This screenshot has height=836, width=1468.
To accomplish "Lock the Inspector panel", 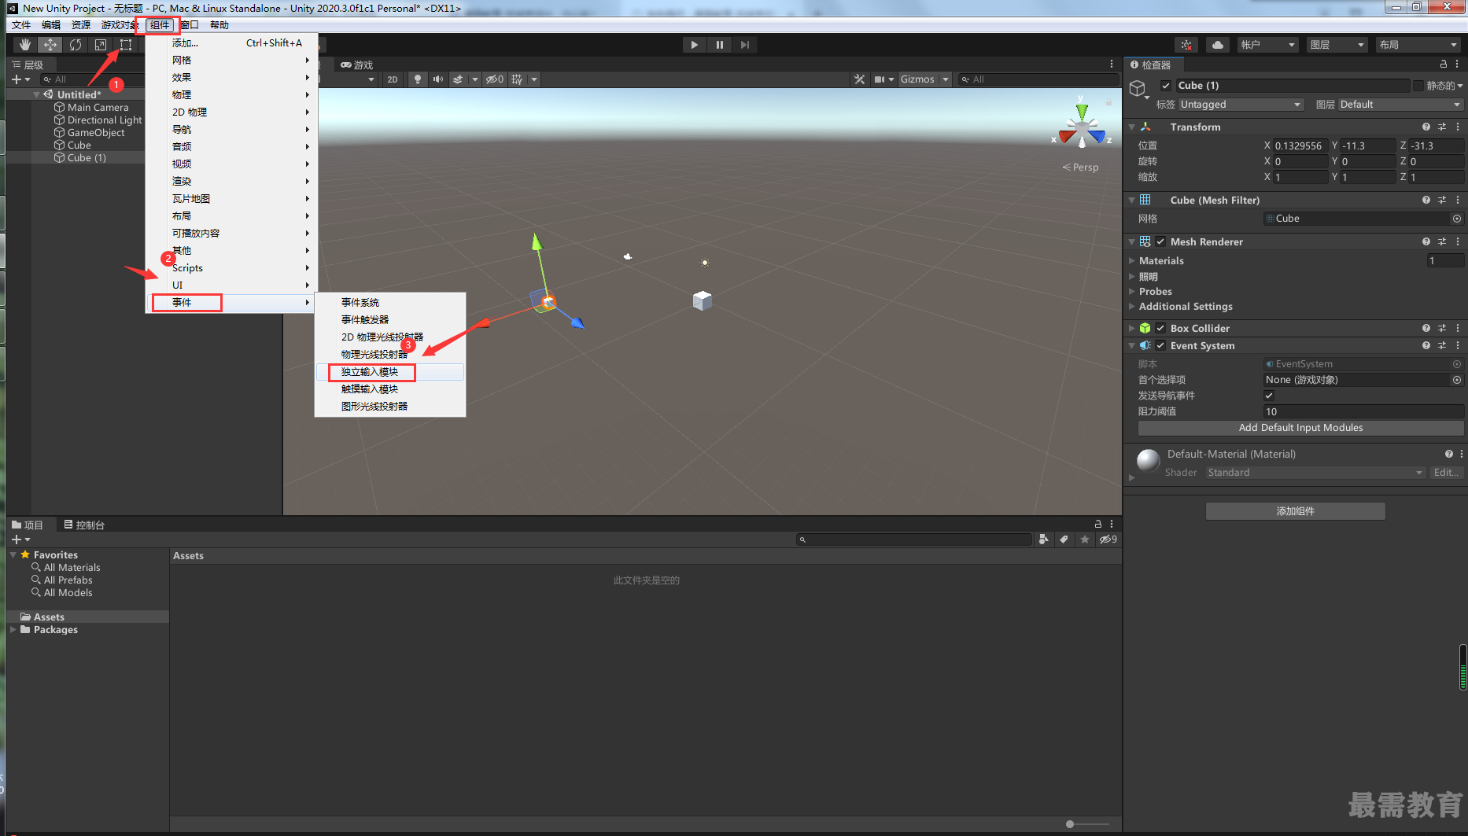I will pyautogui.click(x=1444, y=64).
